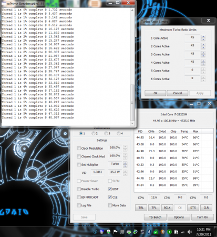Viewport: 217px width, 237px height.
Task: Click the Safely Remove Hardware tray icon
Action: tap(129, 232)
